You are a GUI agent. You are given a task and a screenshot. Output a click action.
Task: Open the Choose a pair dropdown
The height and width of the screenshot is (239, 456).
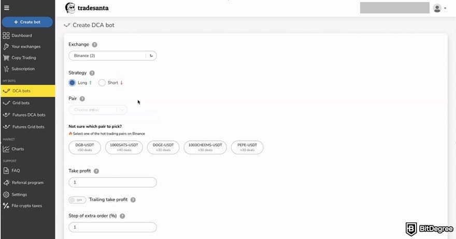(x=98, y=110)
